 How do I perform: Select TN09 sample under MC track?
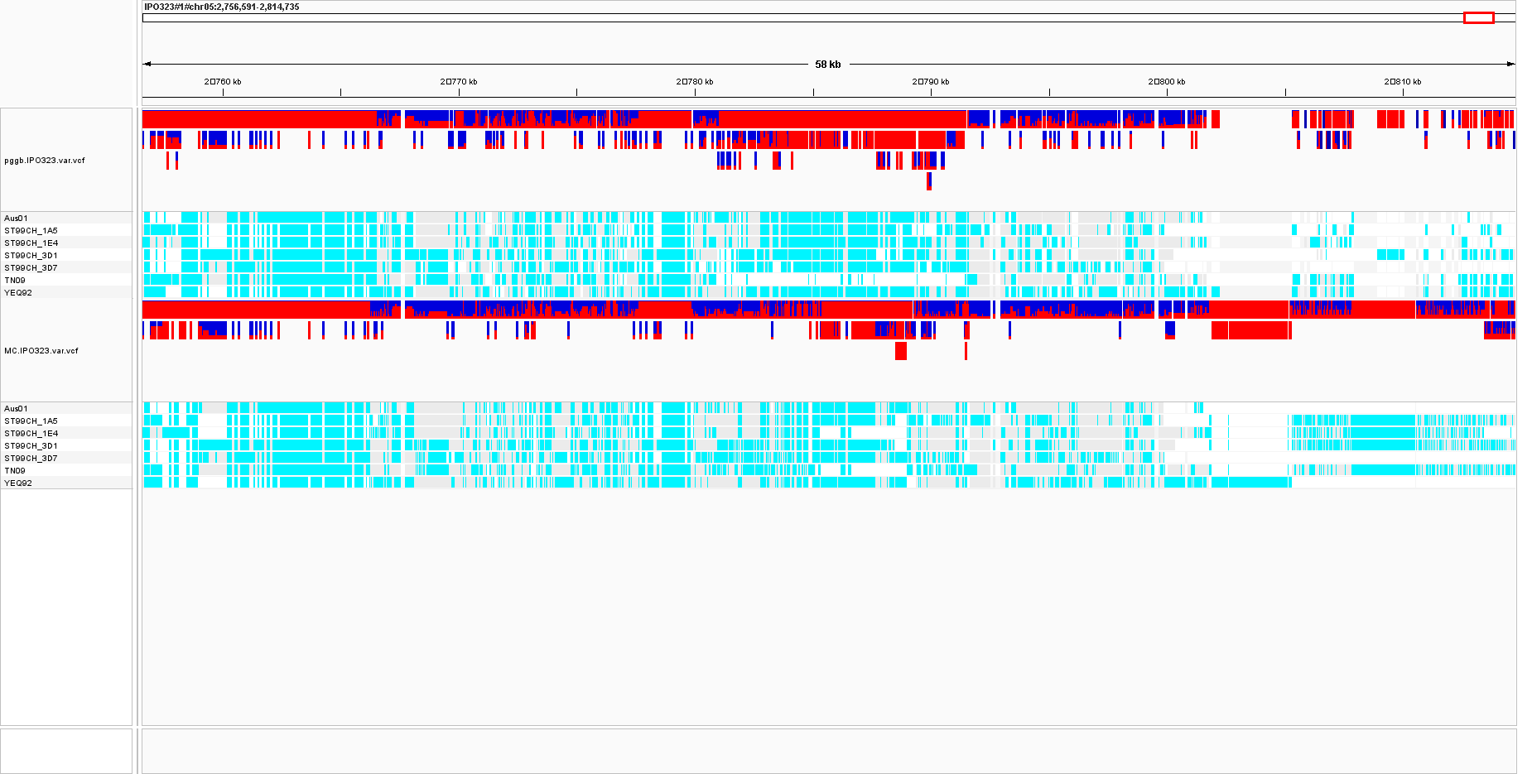[x=15, y=471]
